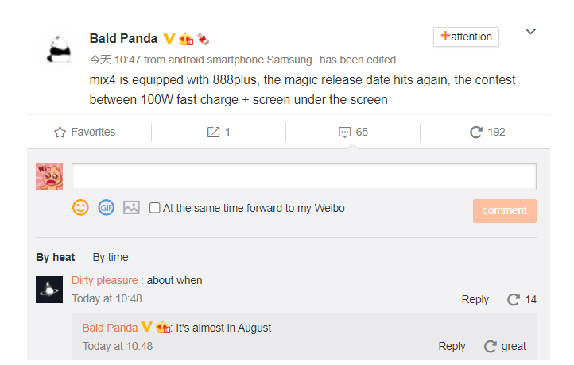The height and width of the screenshot is (365, 574).
Task: Submit with the orange comment button
Action: pos(505,211)
